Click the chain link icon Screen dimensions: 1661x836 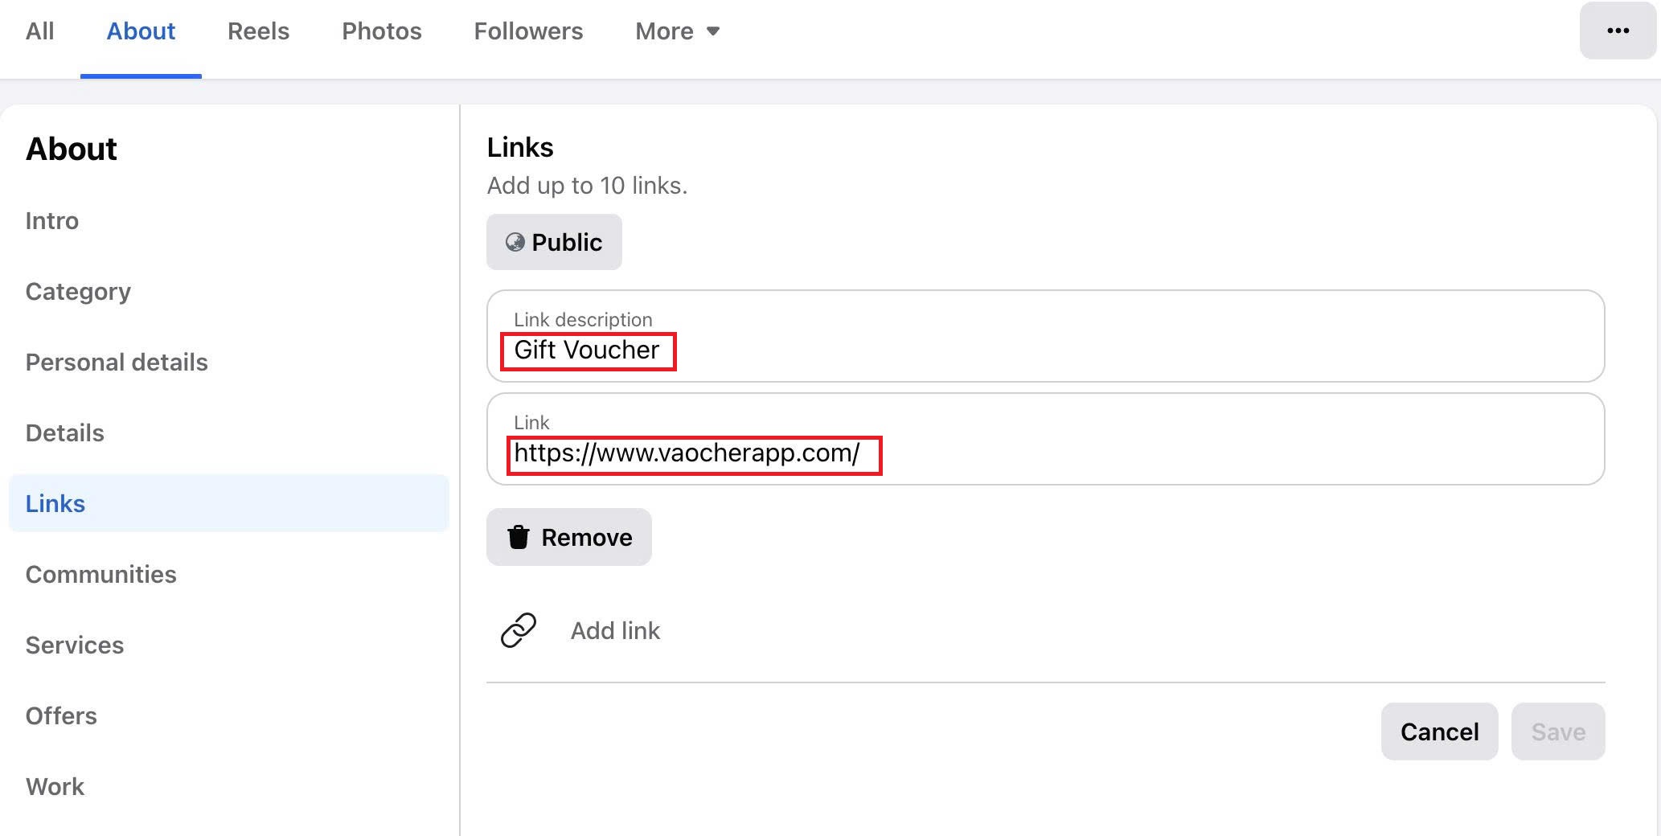coord(519,630)
